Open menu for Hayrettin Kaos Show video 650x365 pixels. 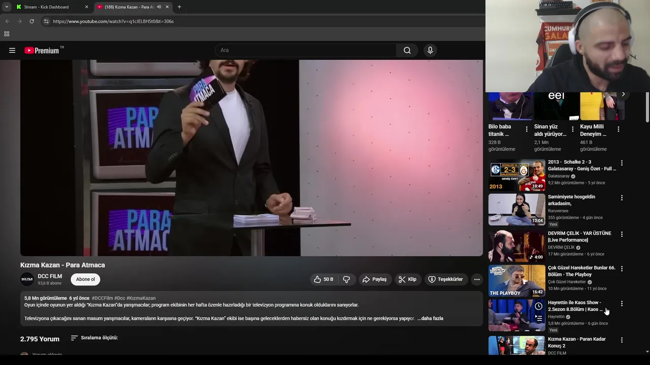[622, 303]
